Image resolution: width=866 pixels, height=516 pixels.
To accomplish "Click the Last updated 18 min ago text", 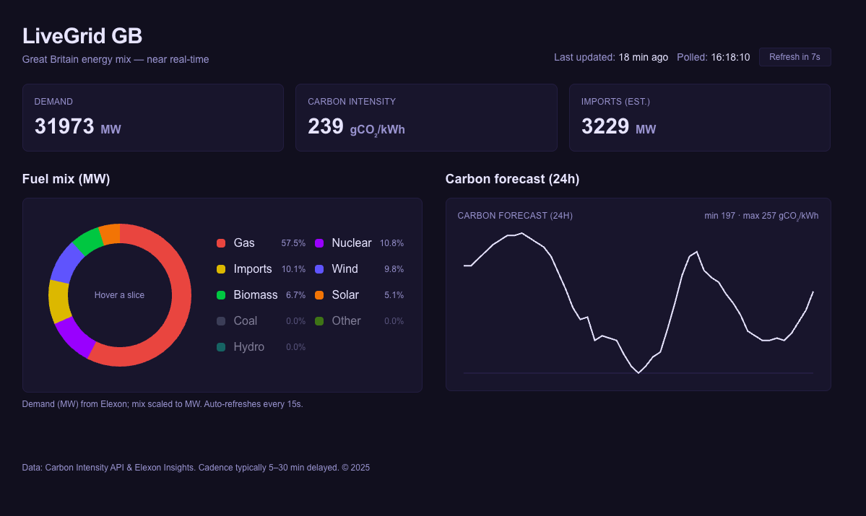I will 610,57.
